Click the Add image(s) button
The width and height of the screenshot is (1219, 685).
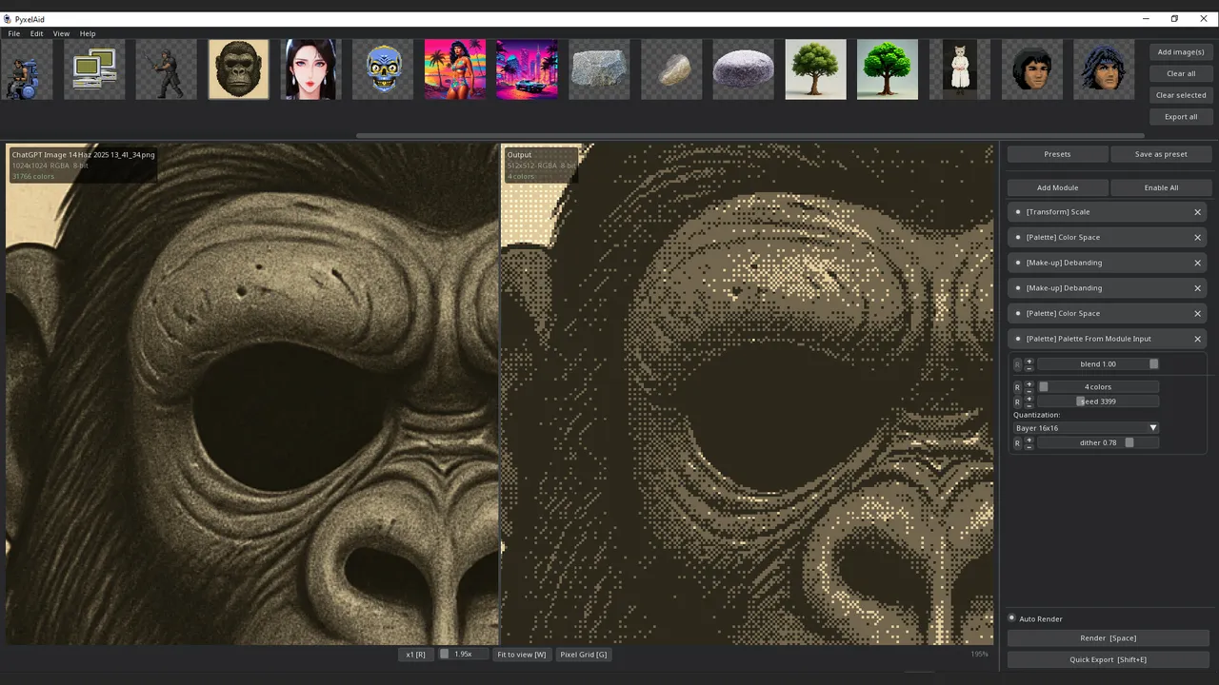tap(1181, 52)
